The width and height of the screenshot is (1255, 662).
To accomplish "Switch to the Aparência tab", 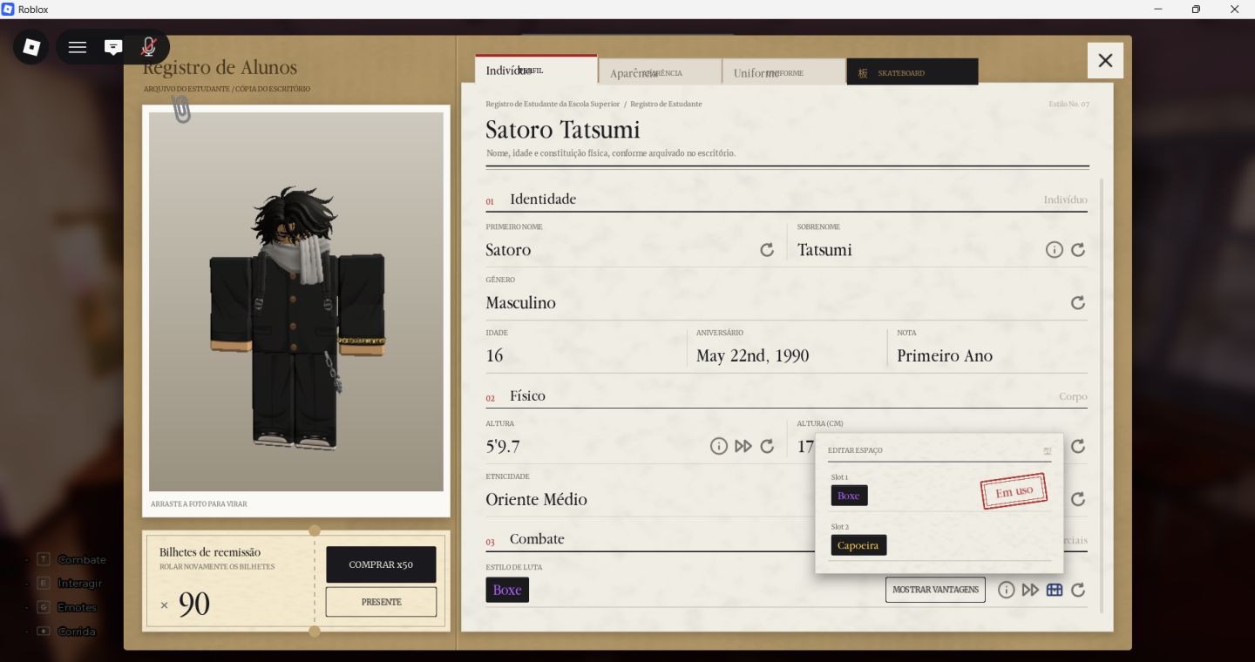I will tap(661, 72).
